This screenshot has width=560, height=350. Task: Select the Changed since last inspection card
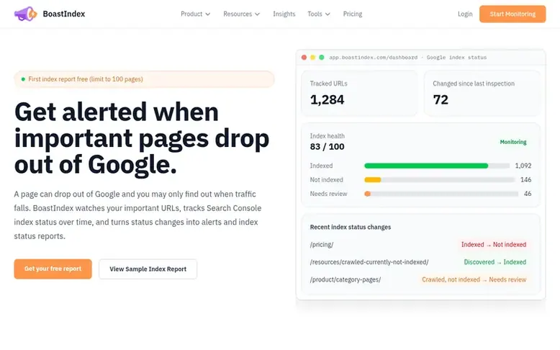(x=482, y=93)
